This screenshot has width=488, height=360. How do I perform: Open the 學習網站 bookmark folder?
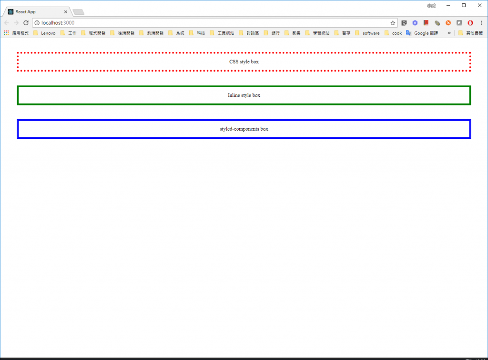click(317, 33)
